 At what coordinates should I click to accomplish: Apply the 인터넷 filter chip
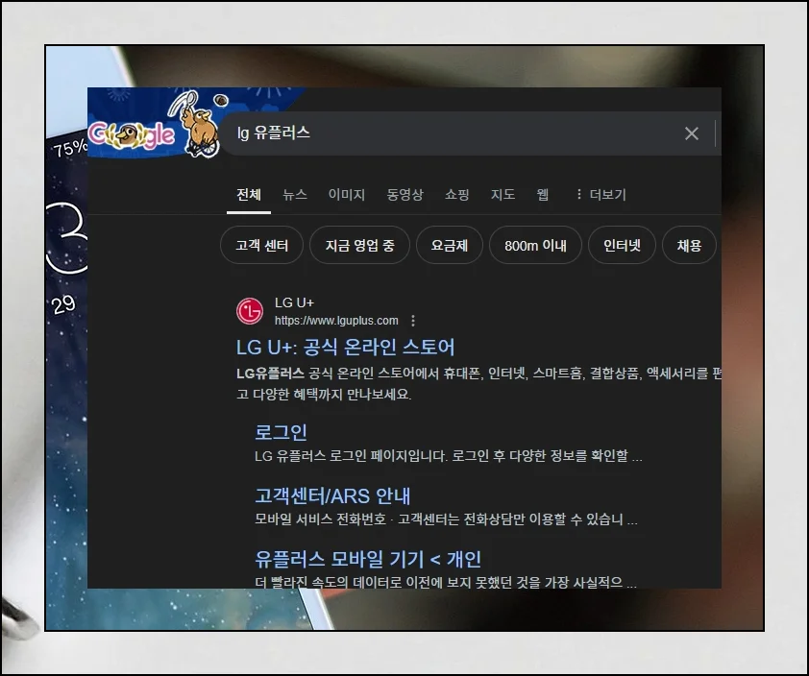point(622,245)
